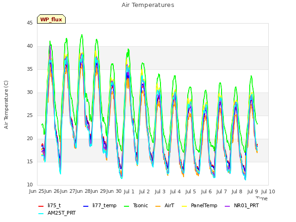This screenshot has width=296, height=222.
Task: Click the 40 y-axis tick label
Action: point(30,46)
